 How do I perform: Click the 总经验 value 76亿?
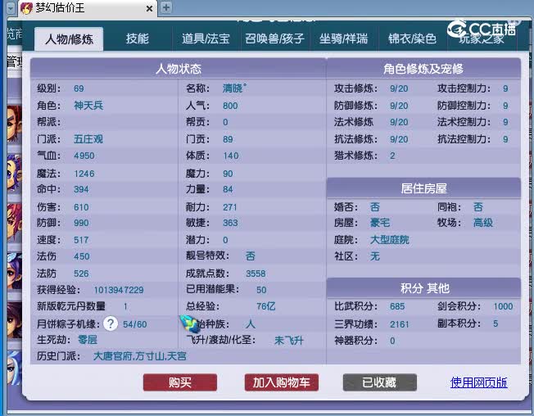tap(266, 306)
